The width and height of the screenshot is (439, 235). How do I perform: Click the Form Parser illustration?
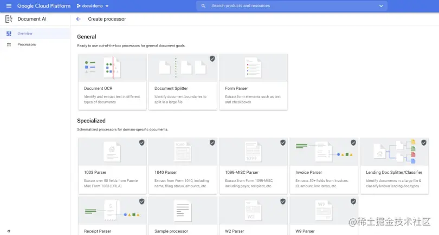coord(254,68)
